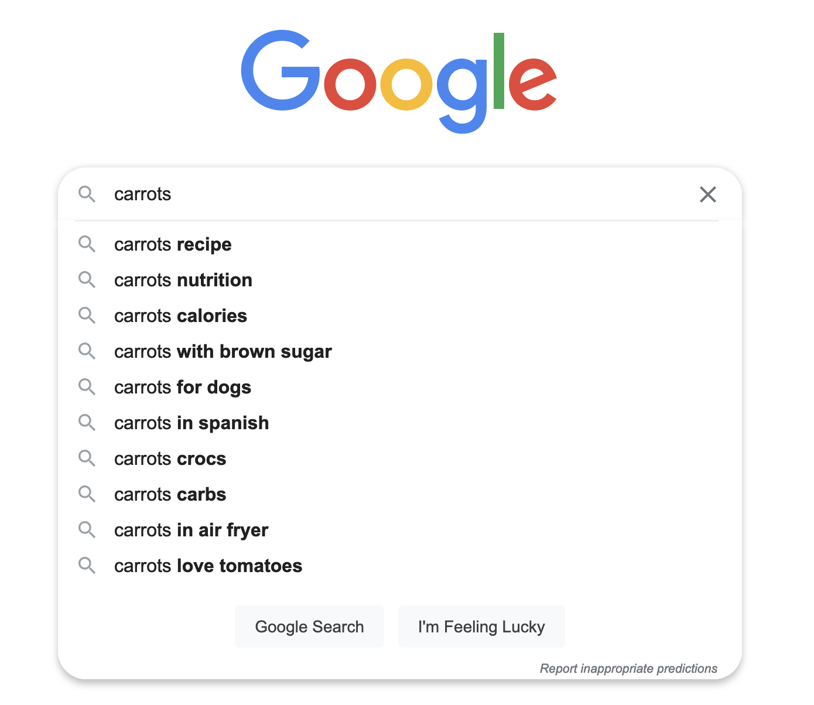814x705 pixels.
Task: Click search icon beside 'carrots nutrition'
Action: click(87, 280)
